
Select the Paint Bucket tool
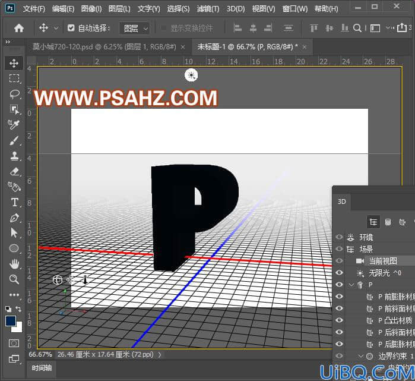14,187
